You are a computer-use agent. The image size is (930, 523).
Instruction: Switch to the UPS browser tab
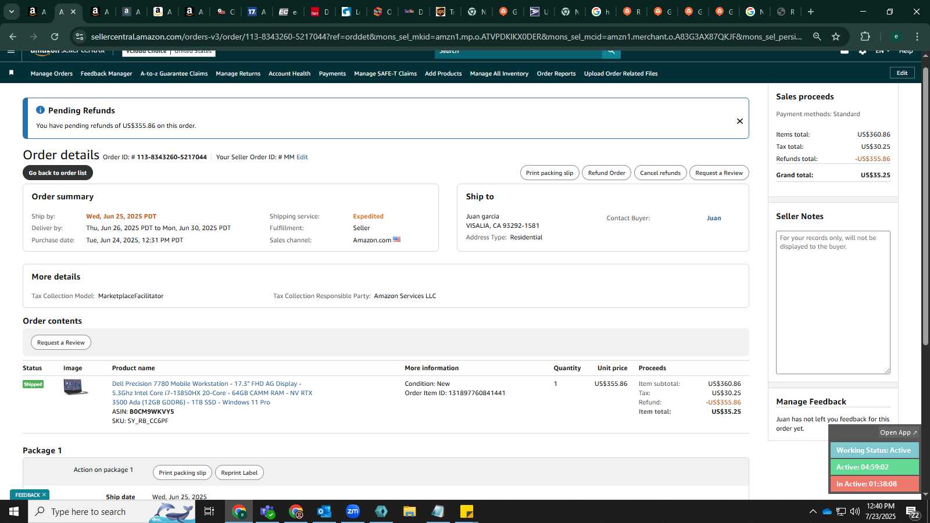point(446,12)
